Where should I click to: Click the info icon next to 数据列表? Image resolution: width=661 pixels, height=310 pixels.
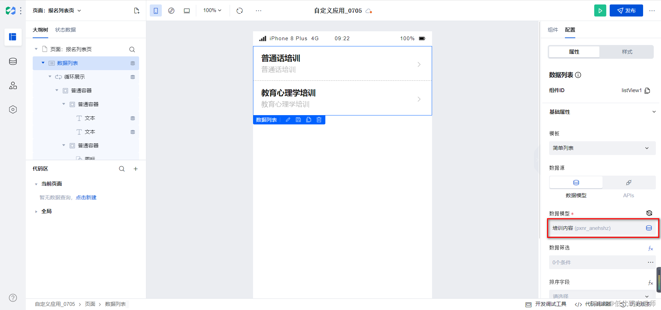(578, 75)
